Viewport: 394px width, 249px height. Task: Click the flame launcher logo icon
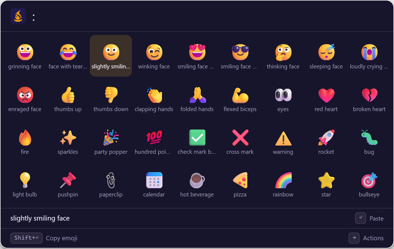[18, 16]
